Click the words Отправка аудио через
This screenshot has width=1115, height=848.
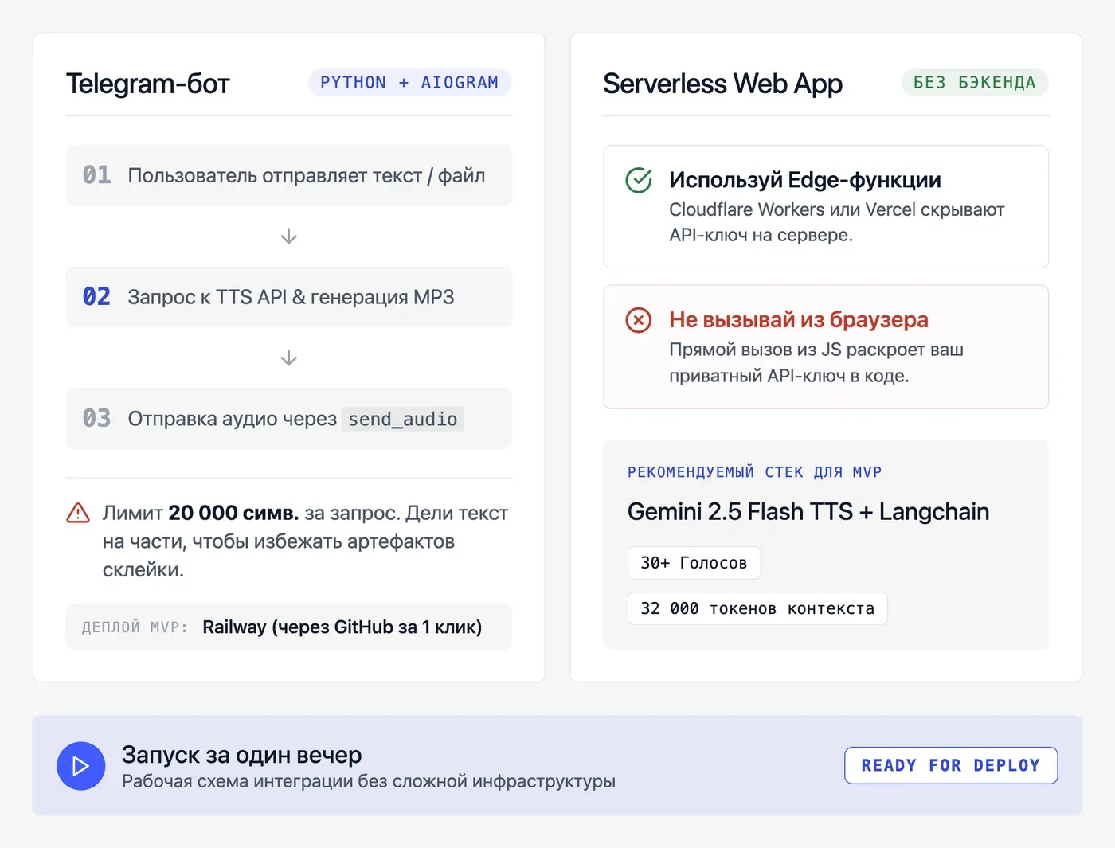(x=233, y=419)
